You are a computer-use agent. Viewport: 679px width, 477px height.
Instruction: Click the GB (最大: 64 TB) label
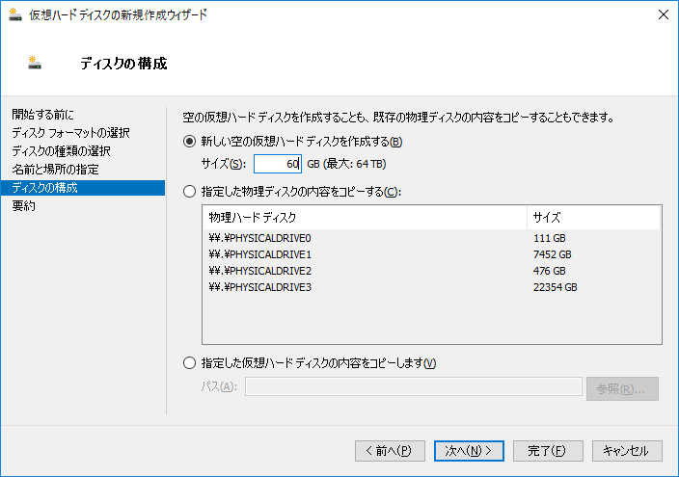point(346,164)
